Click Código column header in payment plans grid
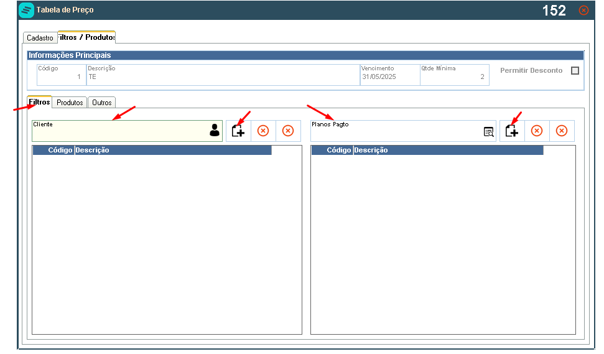Image resolution: width=604 pixels, height=354 pixels. pos(332,150)
